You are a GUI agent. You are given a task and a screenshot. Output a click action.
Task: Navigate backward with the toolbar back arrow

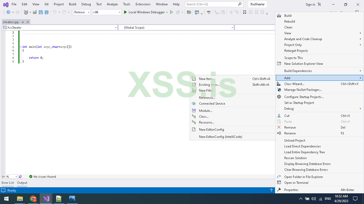(x=8, y=12)
